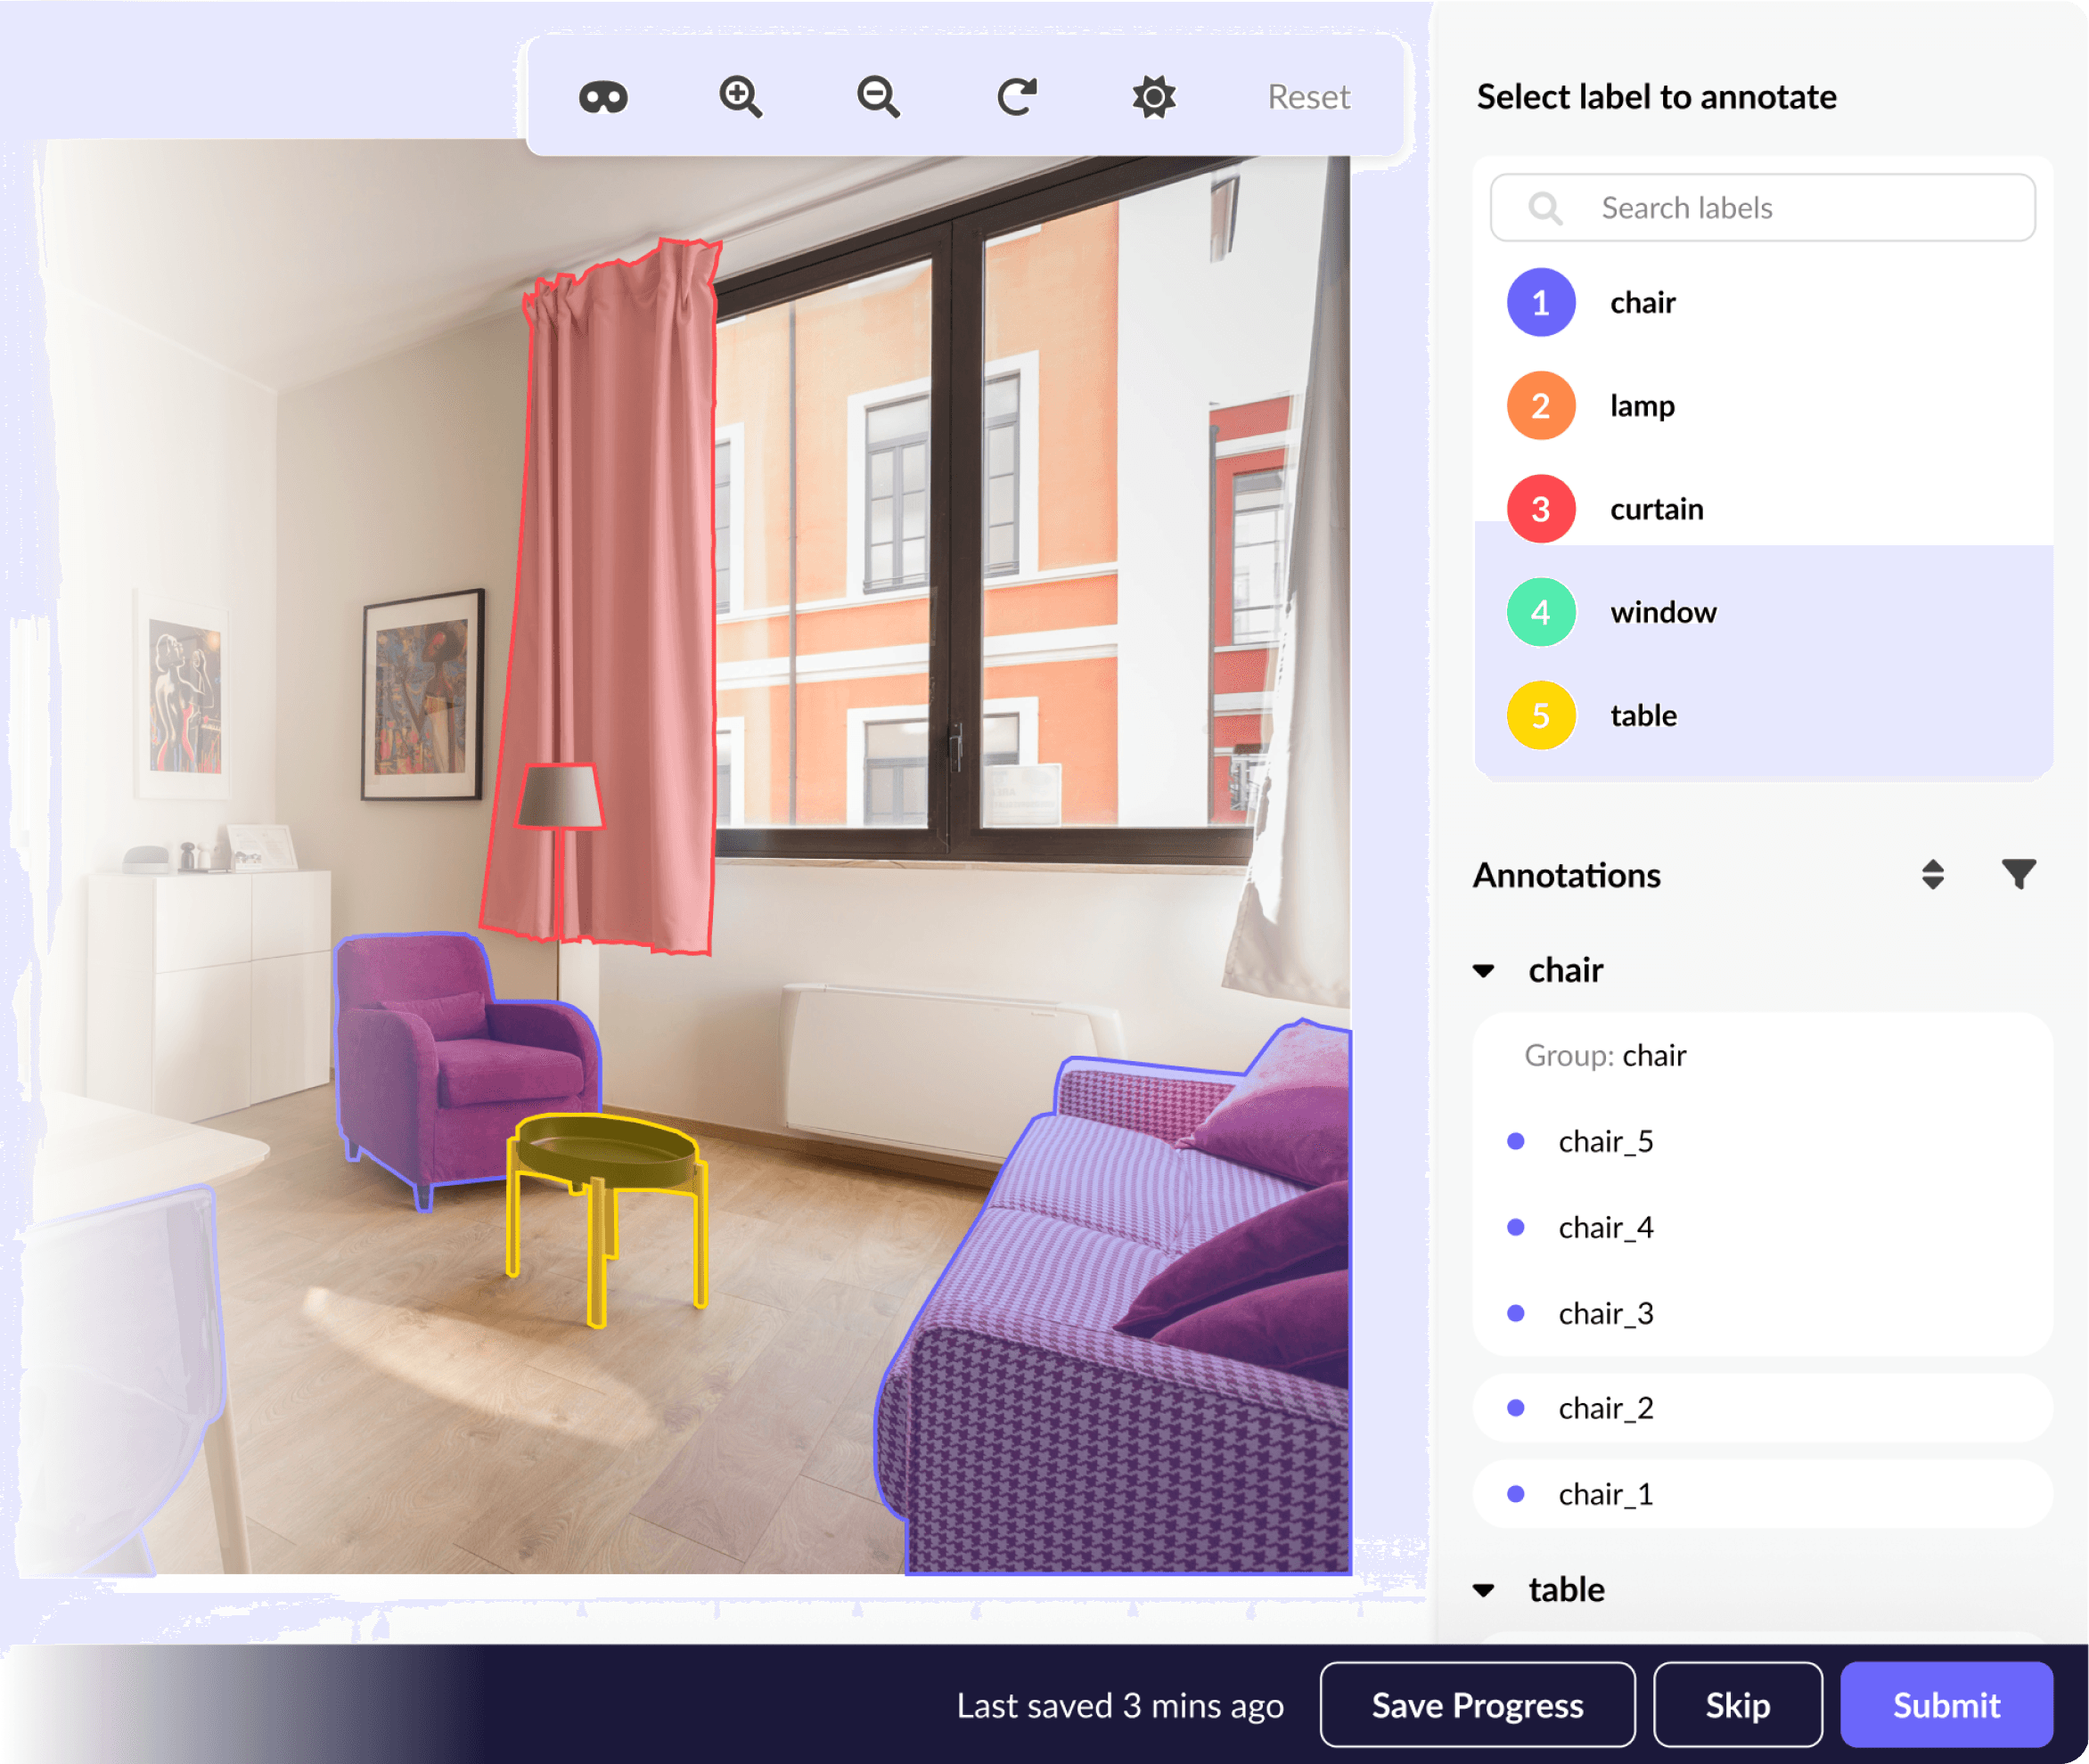Select the chair label numbered 1
This screenshot has height=1764, width=2089.
coord(1641,302)
